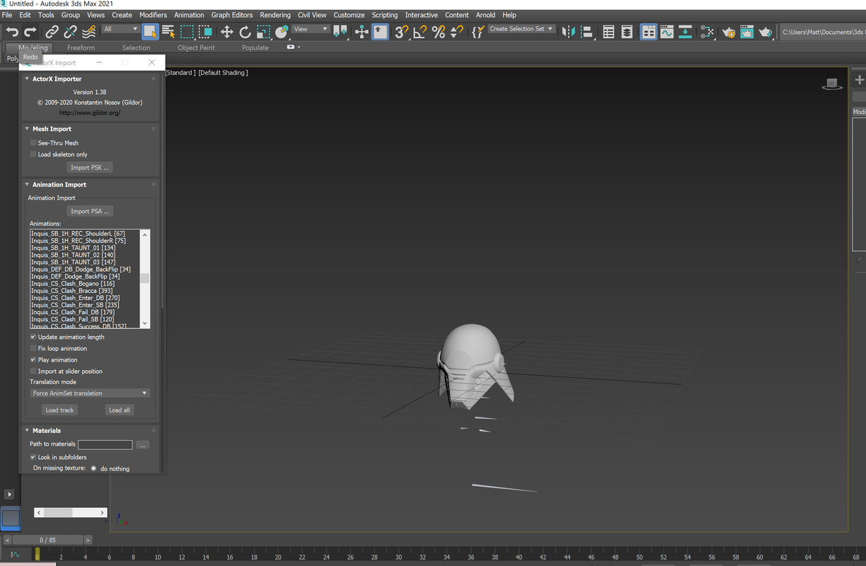The height and width of the screenshot is (566, 866).
Task: Toggle the highlighted Ribbon toolbar button
Action: click(648, 32)
